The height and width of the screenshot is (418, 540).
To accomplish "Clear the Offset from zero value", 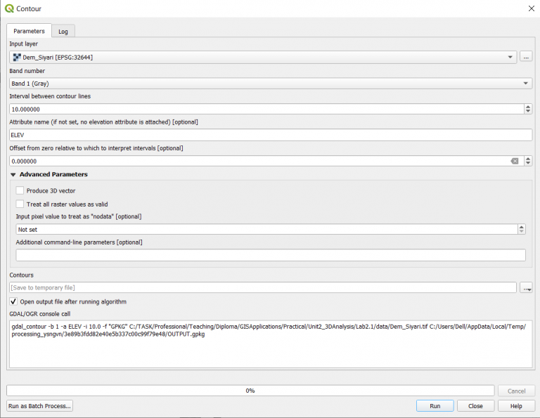I will [x=514, y=161].
